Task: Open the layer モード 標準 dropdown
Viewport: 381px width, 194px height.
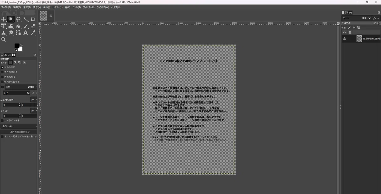Action: coord(357,18)
